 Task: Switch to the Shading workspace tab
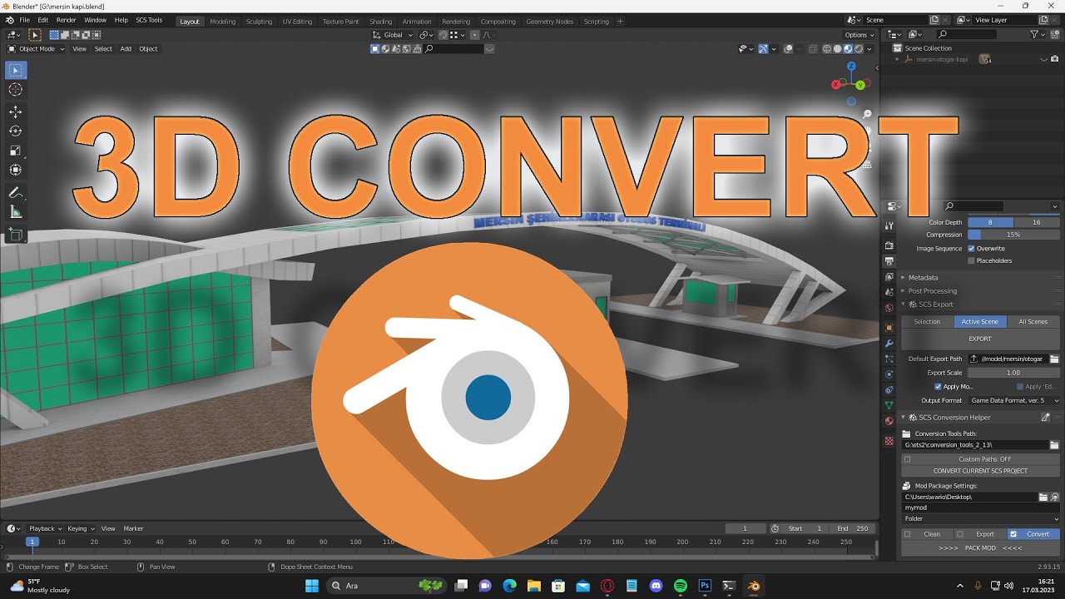[x=380, y=21]
